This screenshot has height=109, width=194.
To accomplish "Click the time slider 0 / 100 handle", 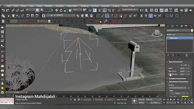I will point(16,92).
